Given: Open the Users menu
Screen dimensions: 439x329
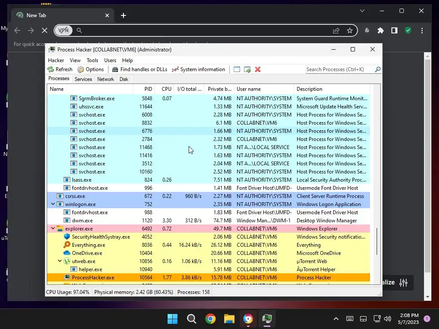Looking at the screenshot, I should [x=110, y=60].
